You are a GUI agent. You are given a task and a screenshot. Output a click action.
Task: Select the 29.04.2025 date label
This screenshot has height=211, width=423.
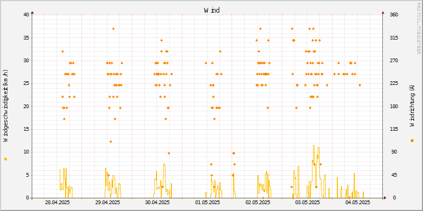107,203
